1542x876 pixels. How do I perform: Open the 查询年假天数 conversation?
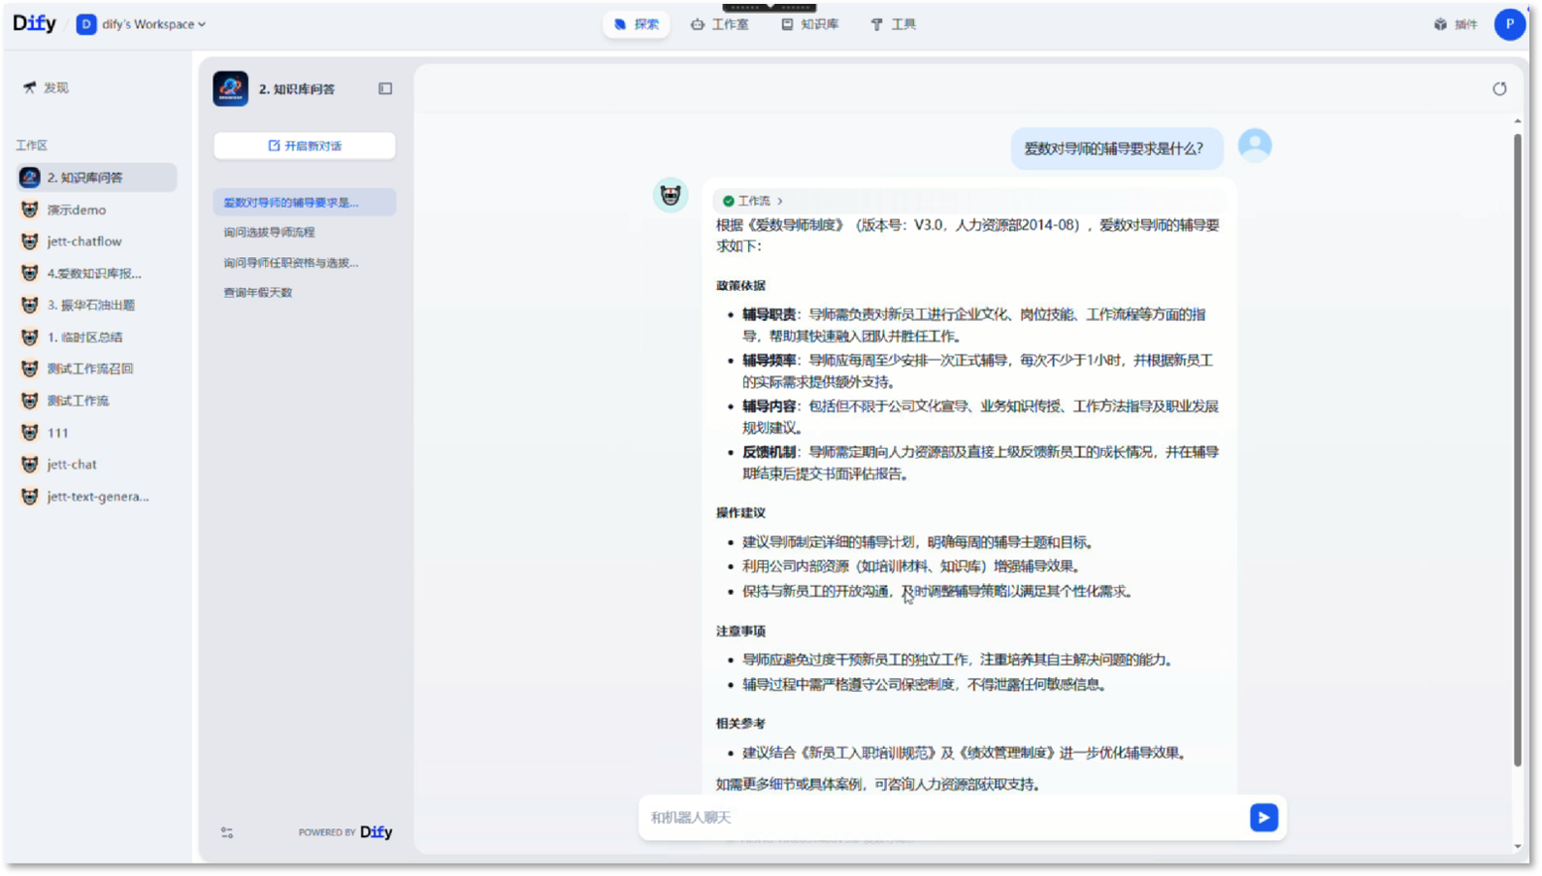(x=258, y=293)
